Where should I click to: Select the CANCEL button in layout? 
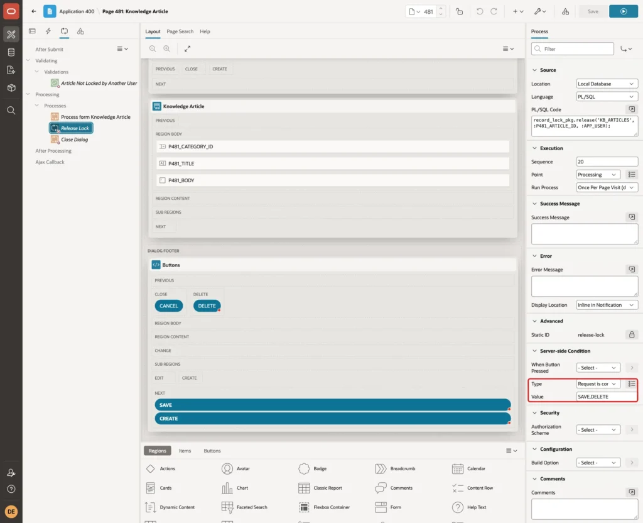click(168, 306)
